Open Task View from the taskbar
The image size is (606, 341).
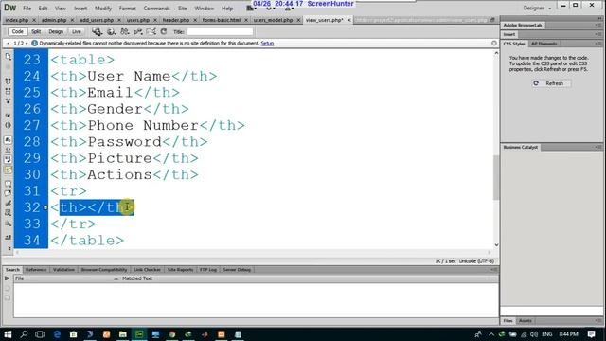[x=40, y=334]
